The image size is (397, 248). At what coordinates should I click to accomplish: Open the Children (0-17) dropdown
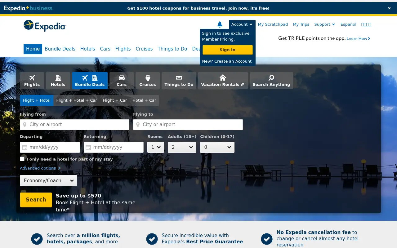(x=217, y=147)
